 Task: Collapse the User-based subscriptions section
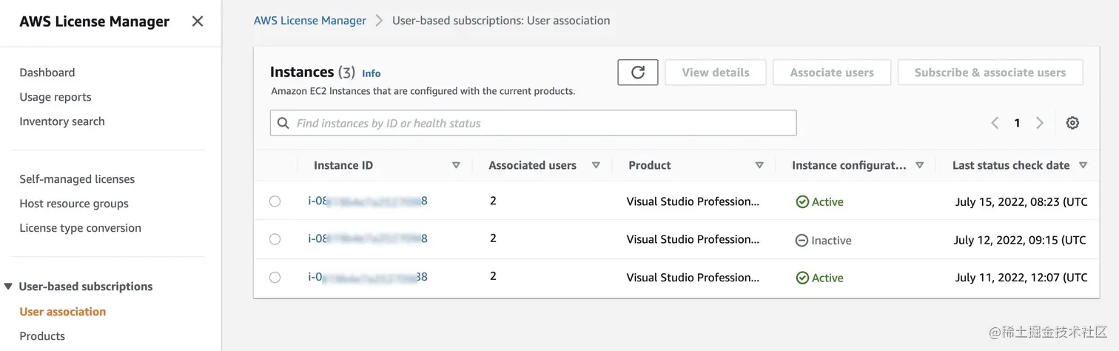(8, 287)
